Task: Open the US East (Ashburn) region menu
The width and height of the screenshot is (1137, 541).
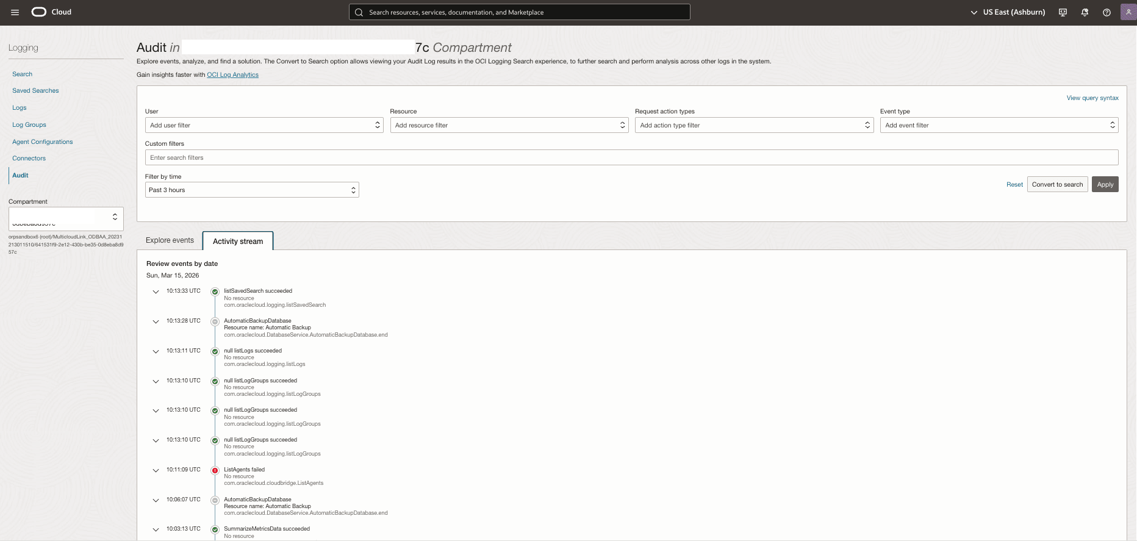Action: point(1008,12)
